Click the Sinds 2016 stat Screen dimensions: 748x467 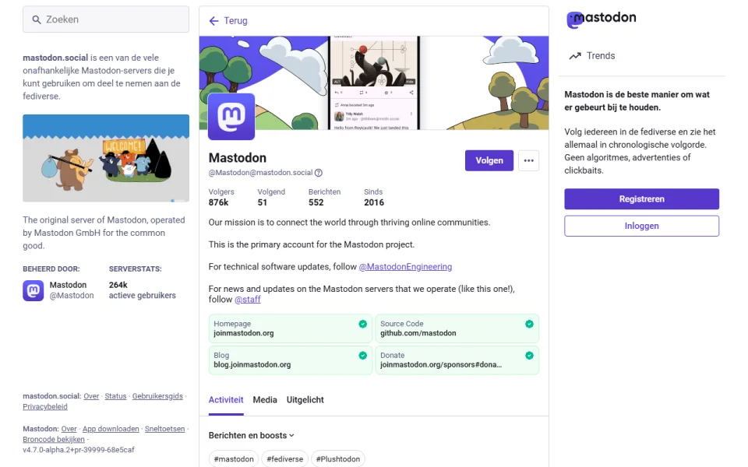point(373,197)
